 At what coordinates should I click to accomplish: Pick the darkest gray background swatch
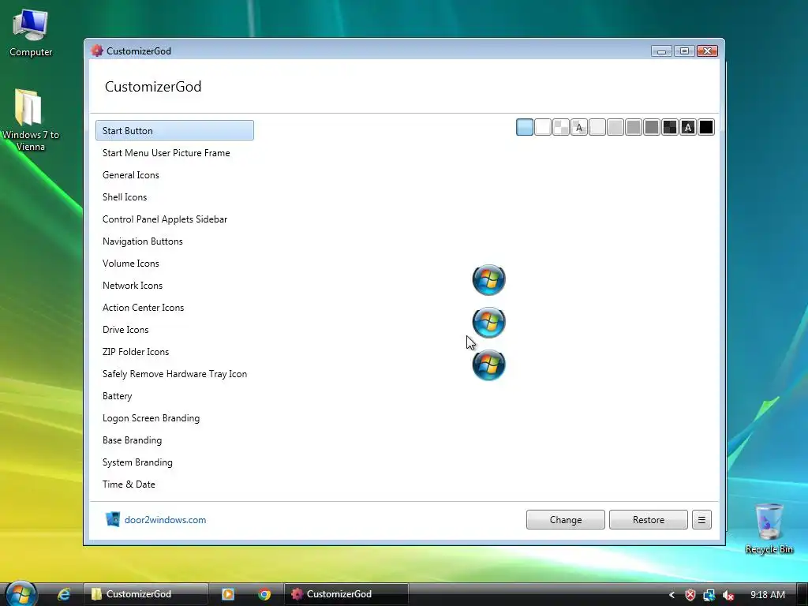(x=651, y=127)
